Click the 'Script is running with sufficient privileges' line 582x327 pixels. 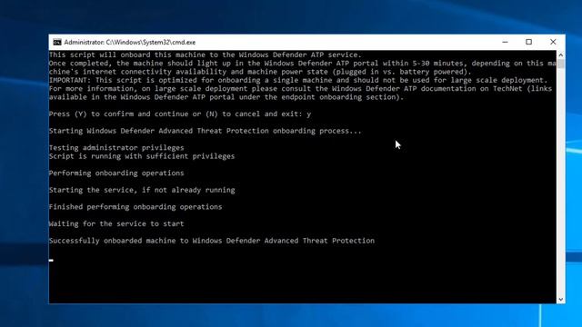click(142, 156)
